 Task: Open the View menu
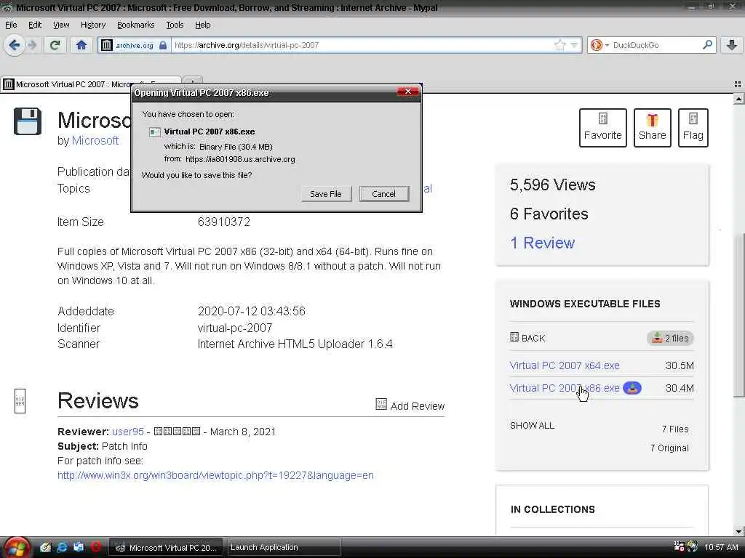click(x=61, y=25)
